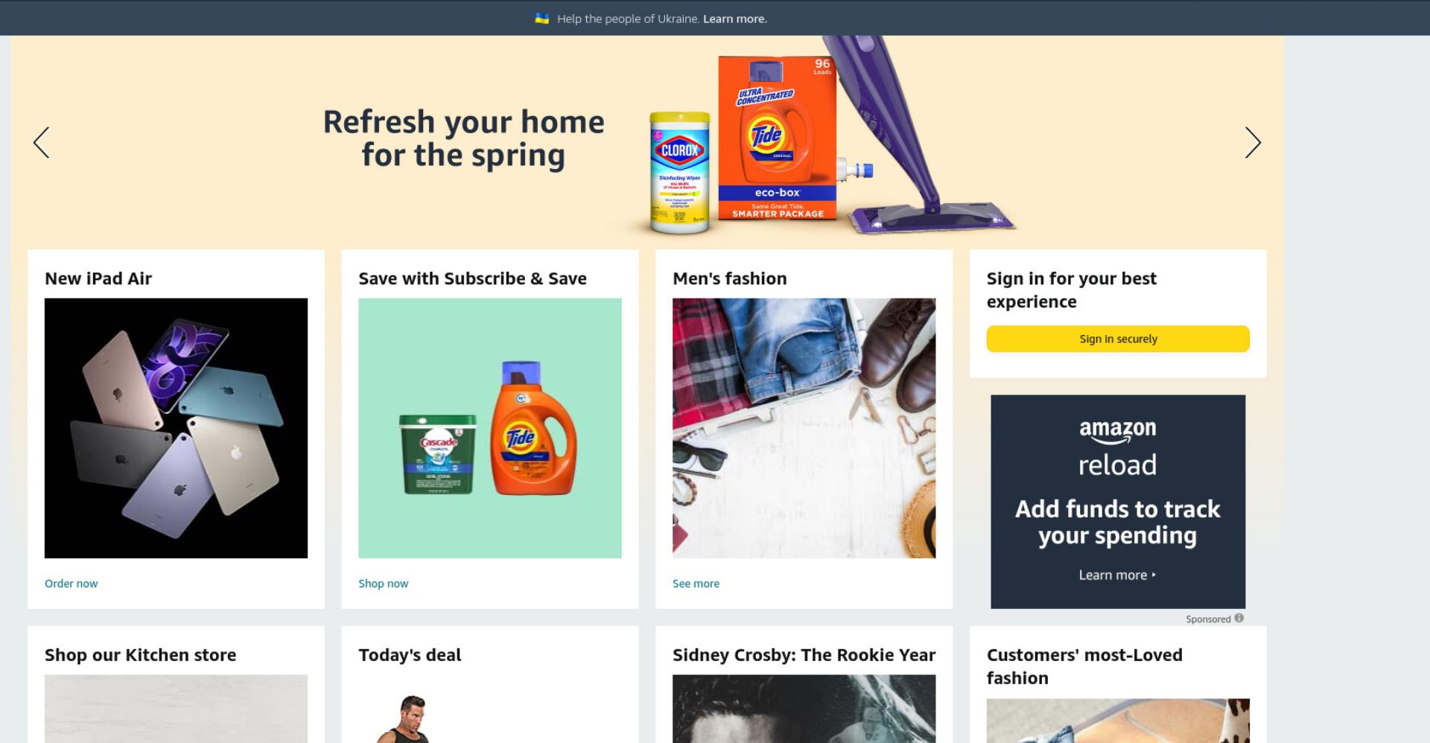1430x743 pixels.
Task: Click the Sponsored ad info icon
Action: click(1239, 618)
